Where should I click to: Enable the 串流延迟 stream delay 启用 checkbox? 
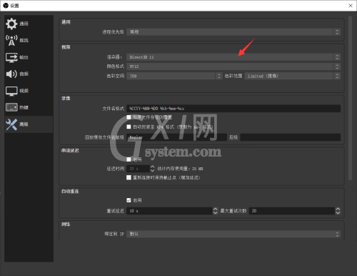click(129, 159)
